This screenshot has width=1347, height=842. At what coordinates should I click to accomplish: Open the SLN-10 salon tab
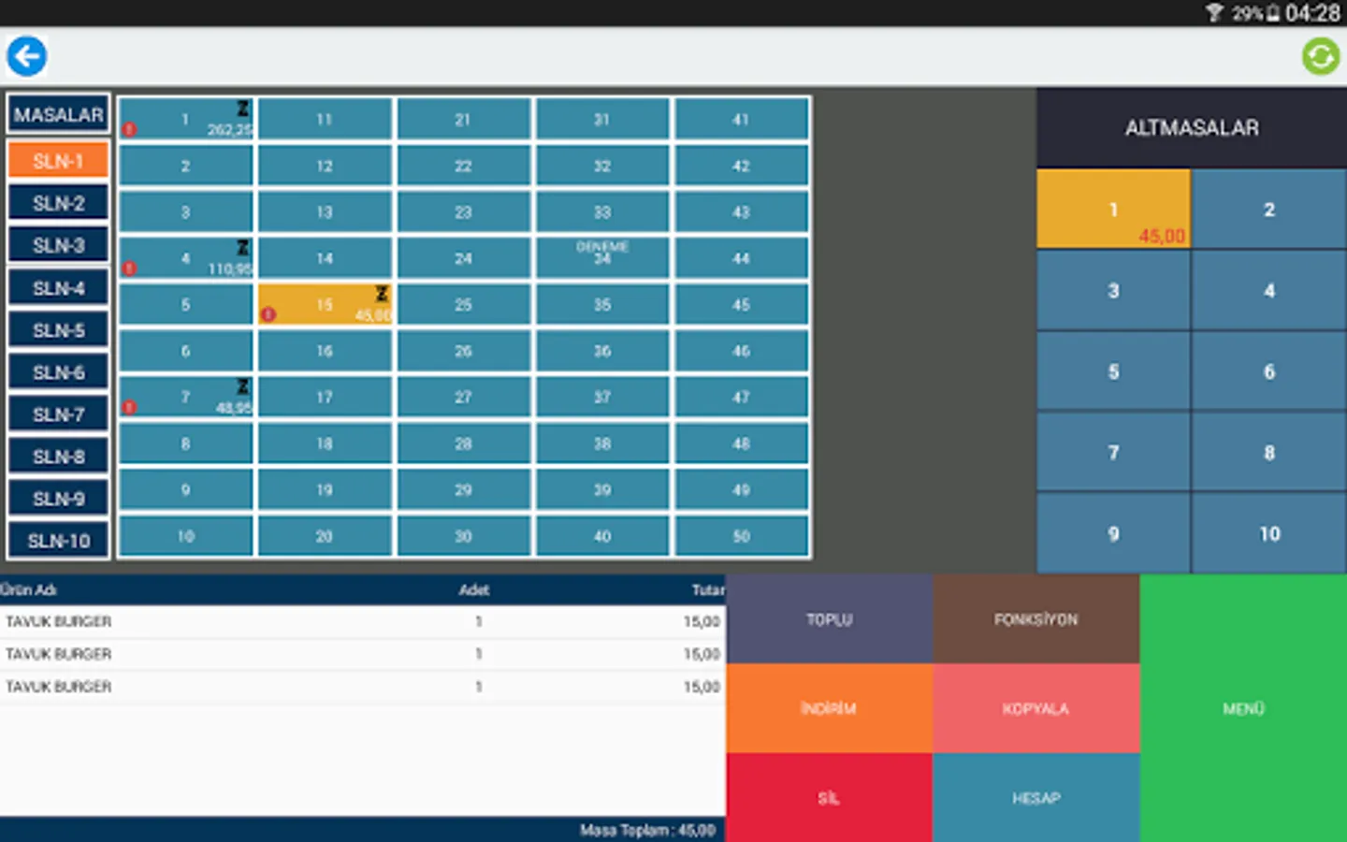(59, 541)
